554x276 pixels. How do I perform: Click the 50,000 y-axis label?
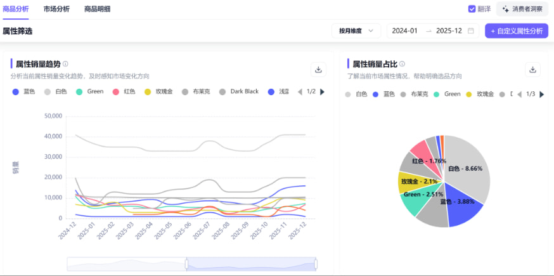click(x=53, y=116)
